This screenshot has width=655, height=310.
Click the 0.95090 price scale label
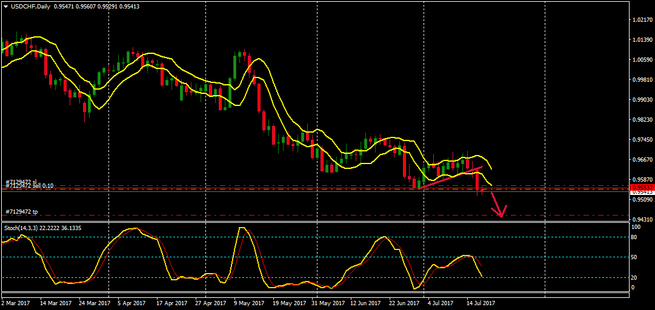641,199
